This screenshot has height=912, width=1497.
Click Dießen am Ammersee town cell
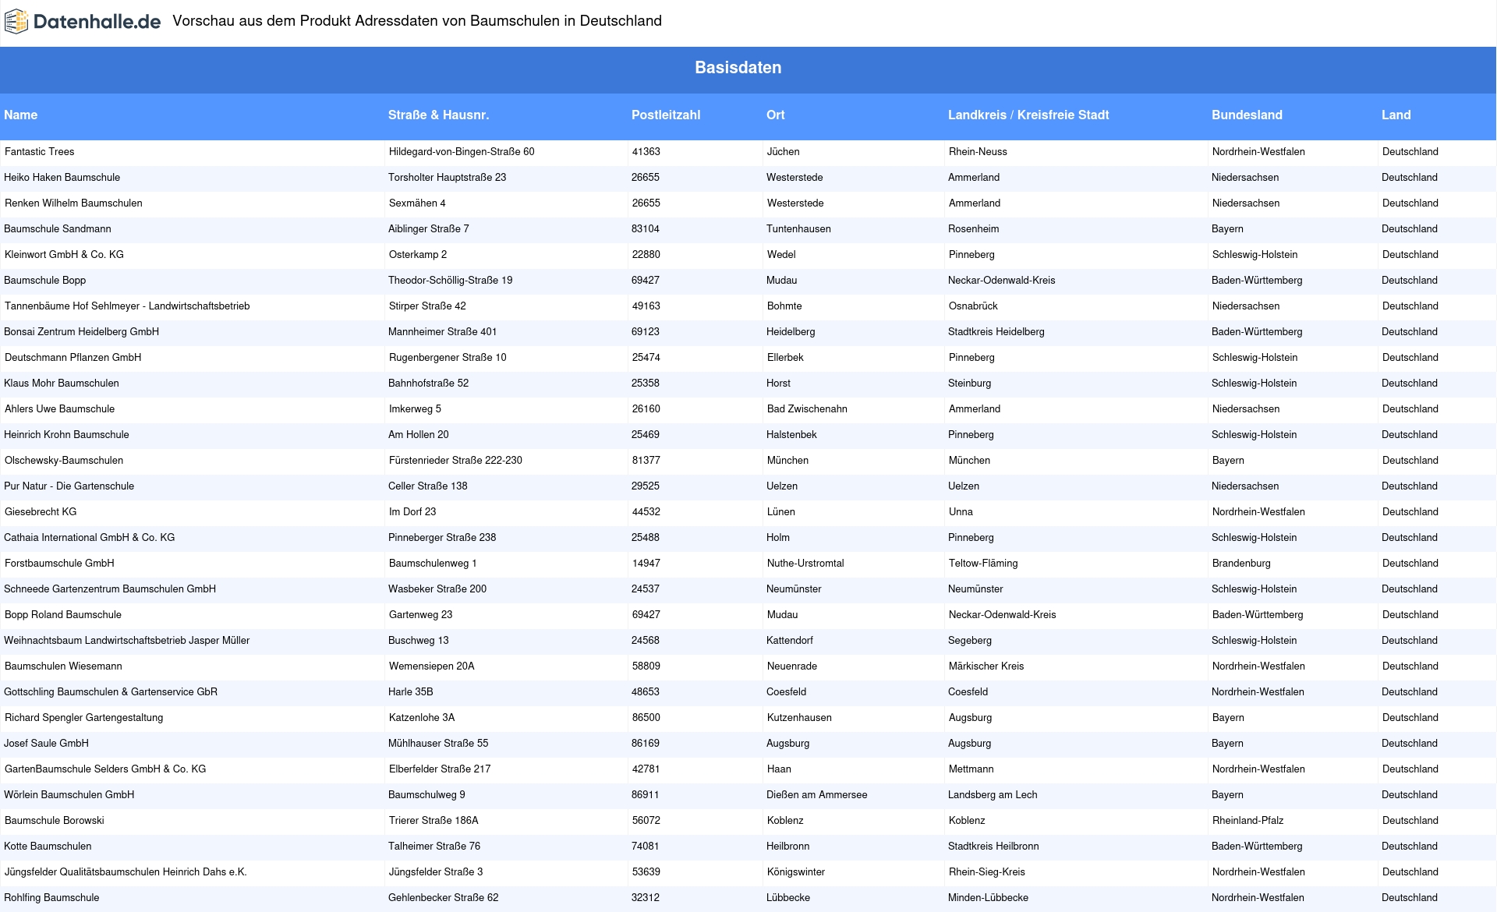816,795
